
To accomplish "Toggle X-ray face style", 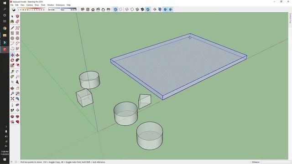I will tap(115, 10).
